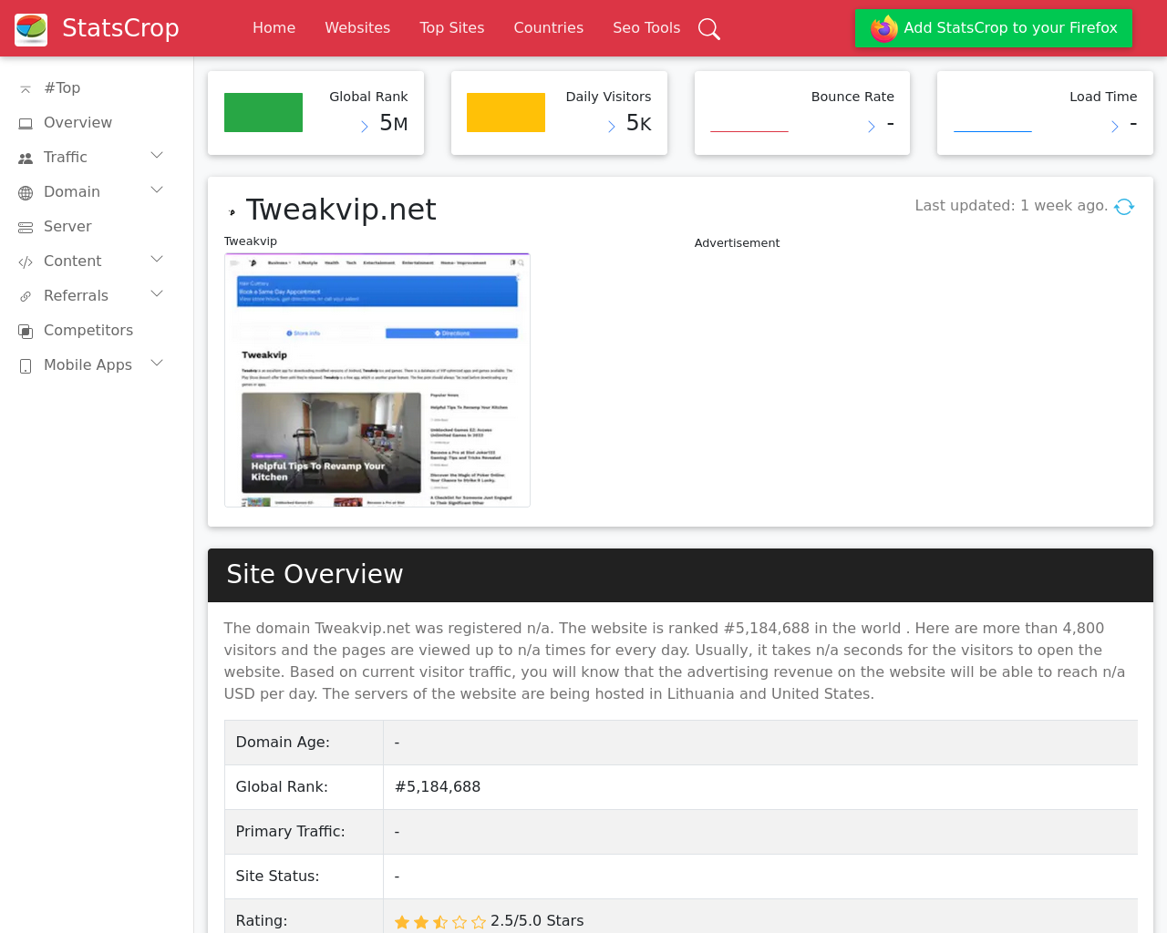
Task: Click Add StatsCrop to your Firefox button
Action: point(994,28)
